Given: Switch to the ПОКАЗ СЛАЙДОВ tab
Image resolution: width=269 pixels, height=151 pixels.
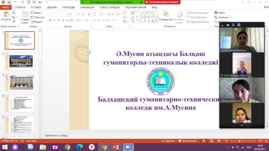Looking at the screenshot, I should click(x=110, y=7).
